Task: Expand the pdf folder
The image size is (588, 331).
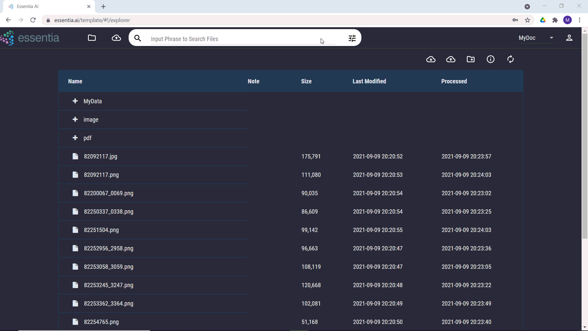Action: 75,138
